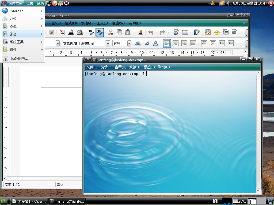Image resolution: width=274 pixels, height=205 pixels.
Task: Open Find & Replace from the toolbar
Action: click(x=208, y=32)
